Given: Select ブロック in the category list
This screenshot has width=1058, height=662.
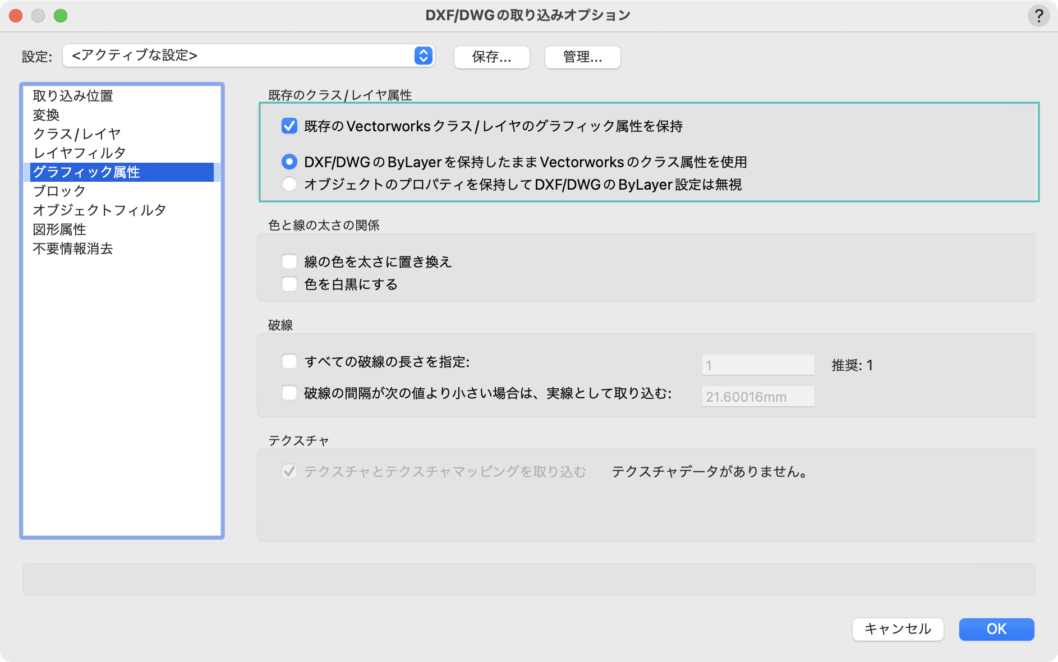Looking at the screenshot, I should (122, 191).
